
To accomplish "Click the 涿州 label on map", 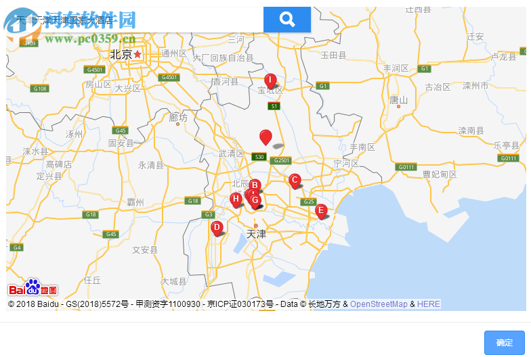I will (75, 134).
